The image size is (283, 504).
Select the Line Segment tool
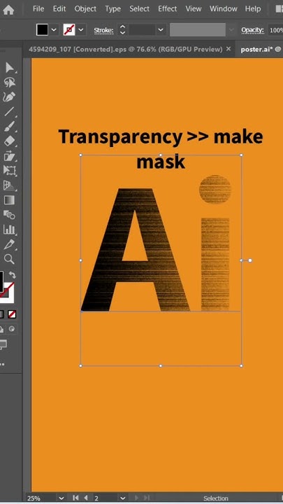tap(10, 112)
